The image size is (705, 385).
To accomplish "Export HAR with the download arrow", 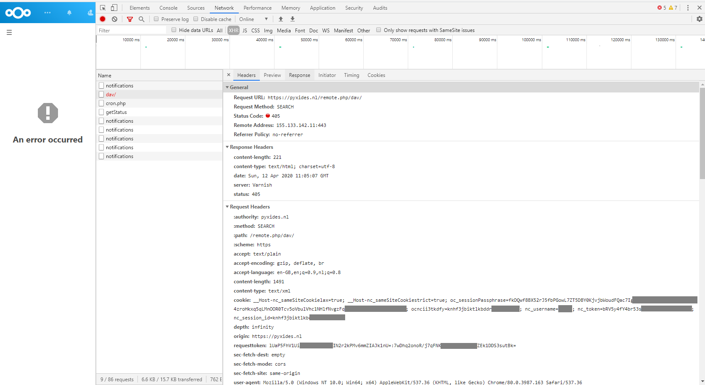I will point(293,19).
